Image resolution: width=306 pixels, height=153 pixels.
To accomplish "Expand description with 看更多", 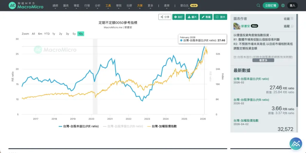I will (x=263, y=60).
